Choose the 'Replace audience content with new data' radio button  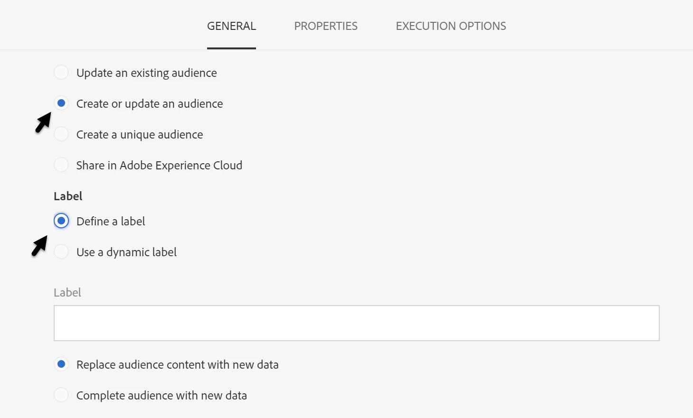pyautogui.click(x=61, y=364)
